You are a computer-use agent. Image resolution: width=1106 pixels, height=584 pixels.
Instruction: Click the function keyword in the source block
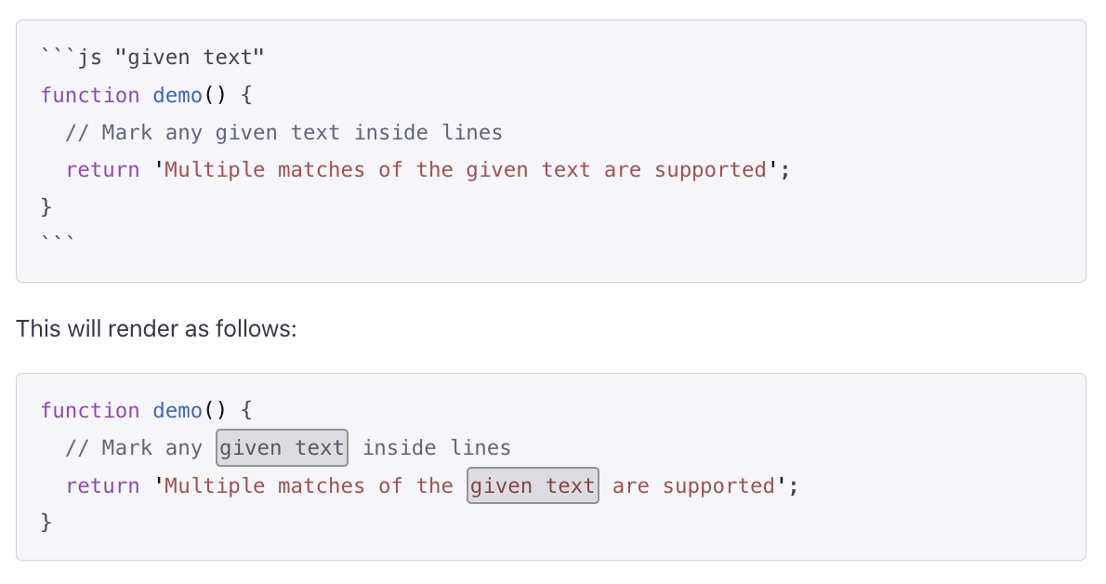pos(90,95)
